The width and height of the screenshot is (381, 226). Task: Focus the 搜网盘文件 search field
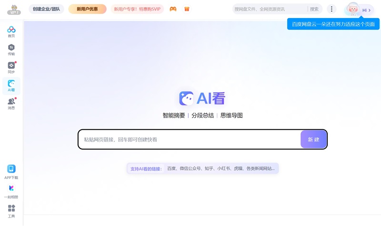(270, 9)
